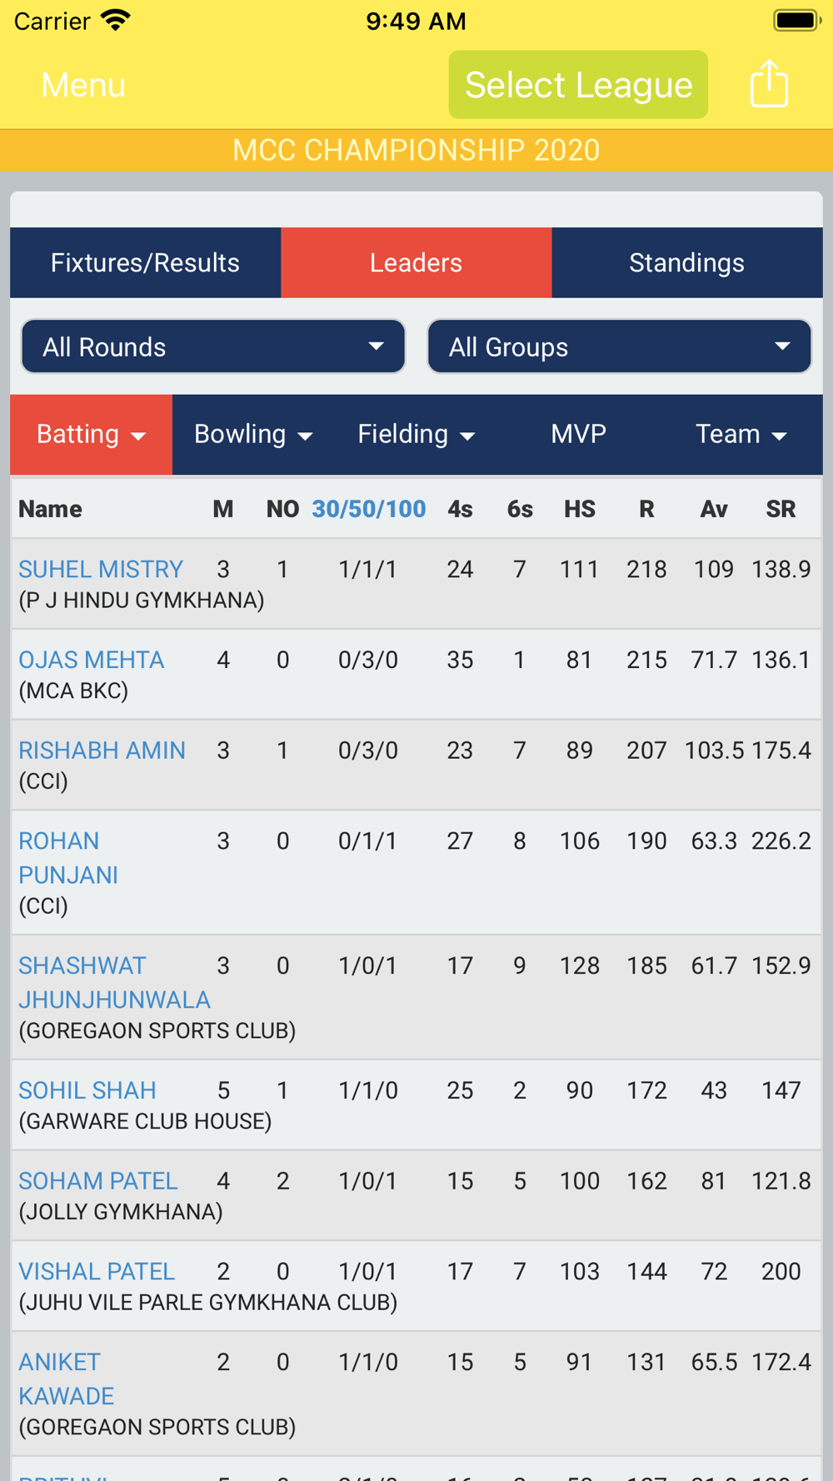Open SUHEL MISTRY player profile
This screenshot has width=833, height=1481.
pos(101,570)
